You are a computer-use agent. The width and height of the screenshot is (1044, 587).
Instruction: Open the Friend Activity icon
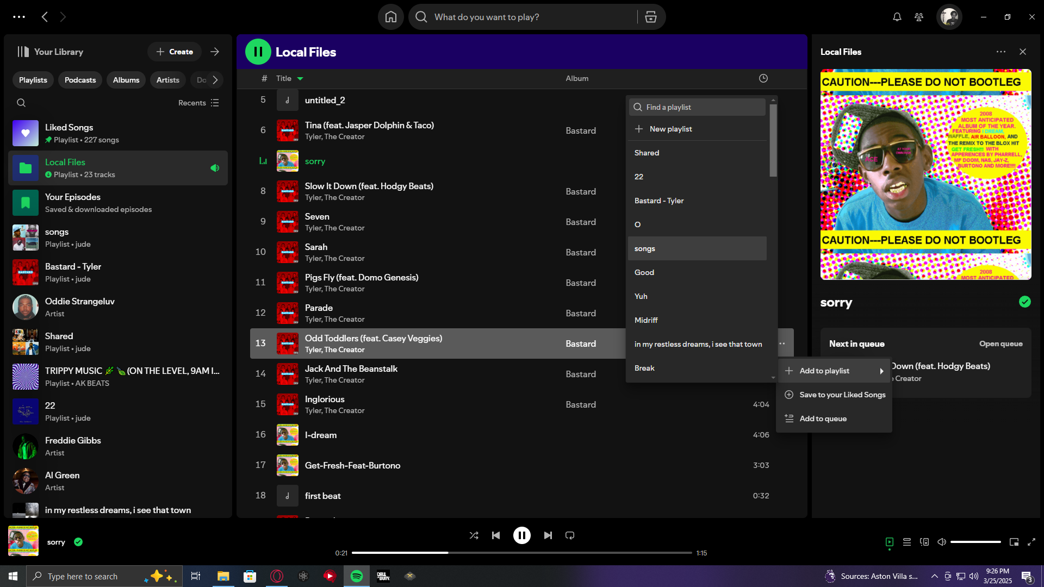tap(919, 17)
